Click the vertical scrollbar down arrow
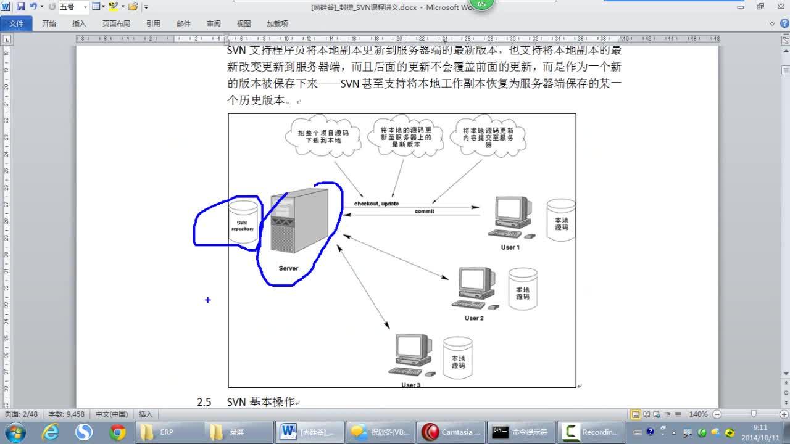 coord(786,374)
